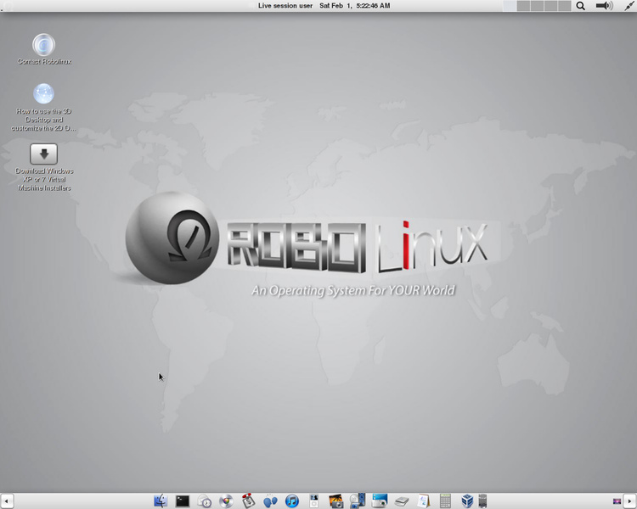
Task: Launch the calculator from the dock
Action: [446, 501]
